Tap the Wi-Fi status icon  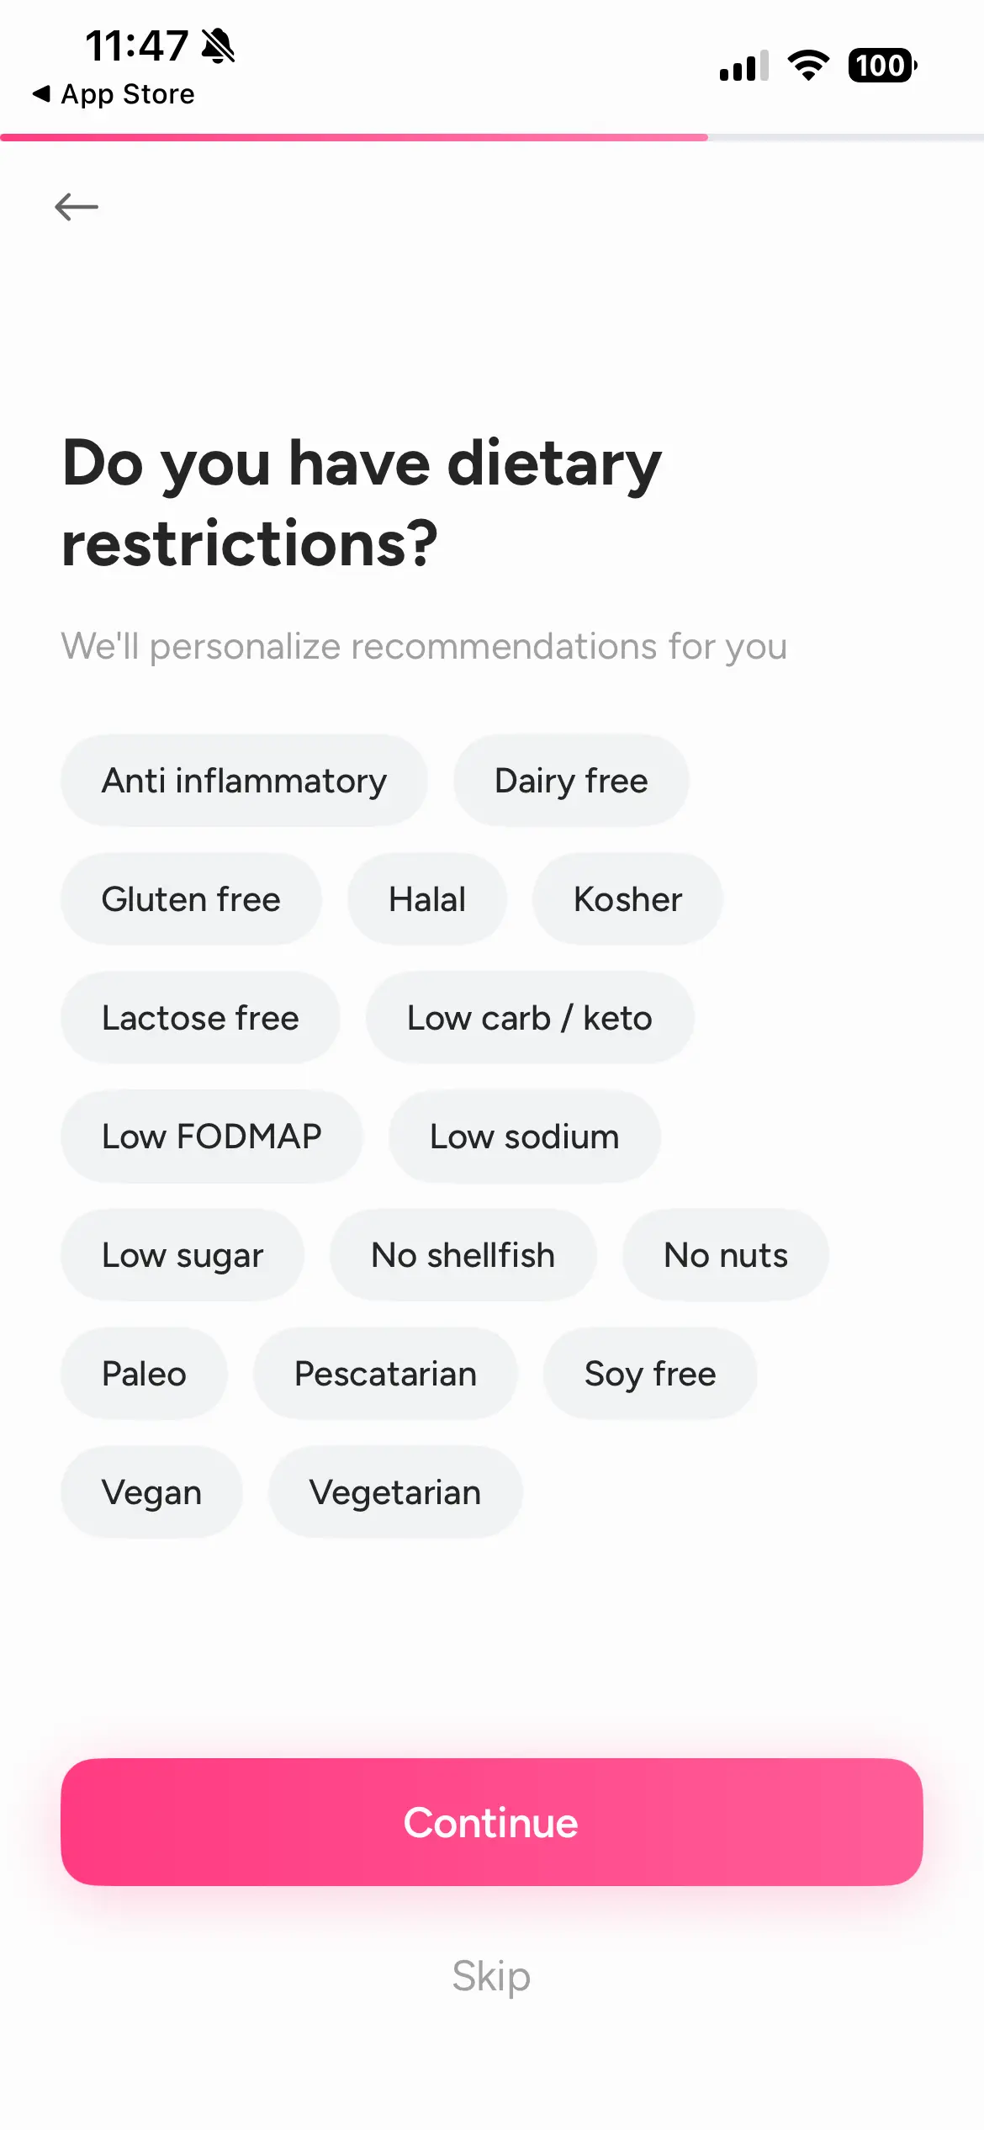pyautogui.click(x=807, y=66)
